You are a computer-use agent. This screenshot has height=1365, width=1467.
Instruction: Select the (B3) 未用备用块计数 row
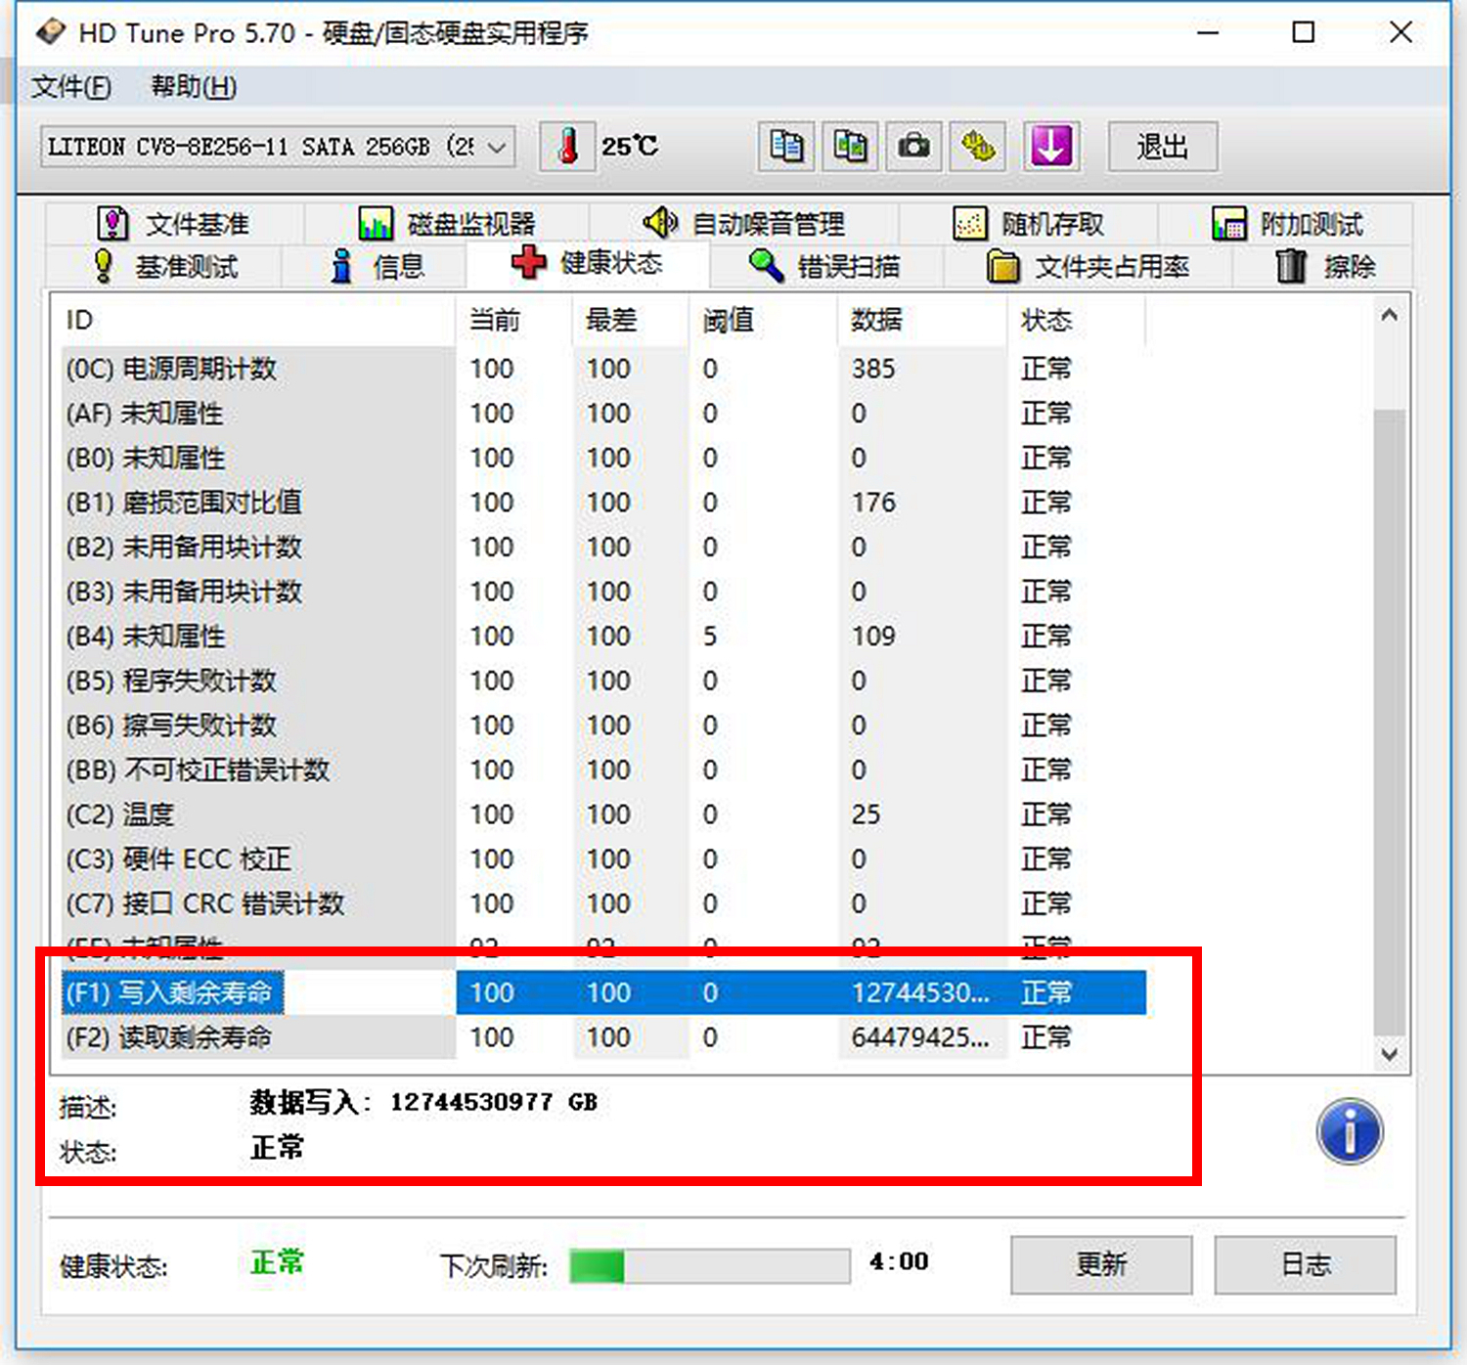coord(603,592)
